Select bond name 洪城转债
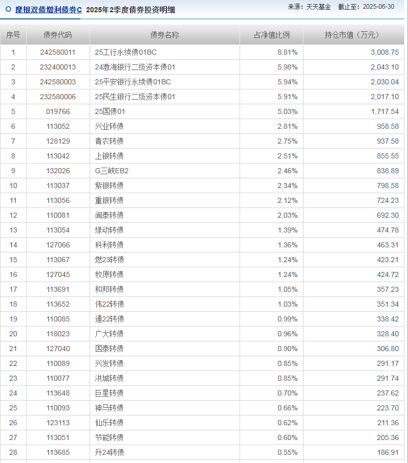The image size is (408, 463). (109, 378)
